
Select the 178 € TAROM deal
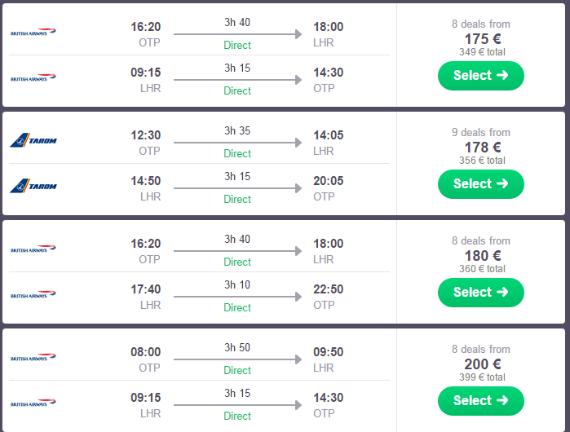point(480,184)
